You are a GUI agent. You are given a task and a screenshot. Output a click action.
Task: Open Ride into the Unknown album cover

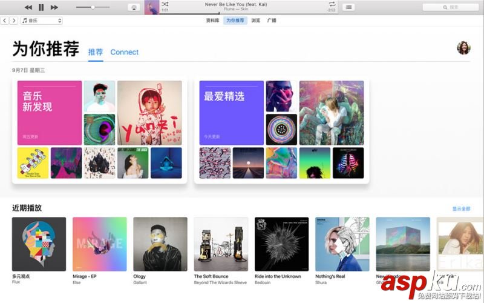[281, 244]
